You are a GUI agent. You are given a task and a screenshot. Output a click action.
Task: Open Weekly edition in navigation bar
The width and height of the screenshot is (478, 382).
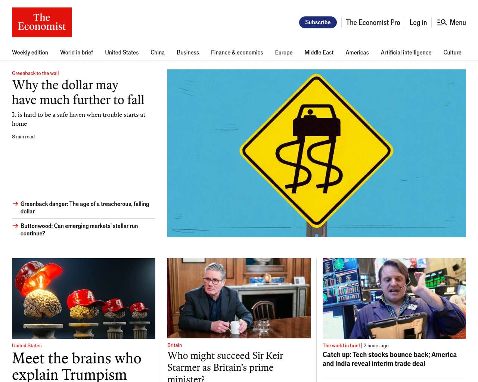pyautogui.click(x=30, y=53)
